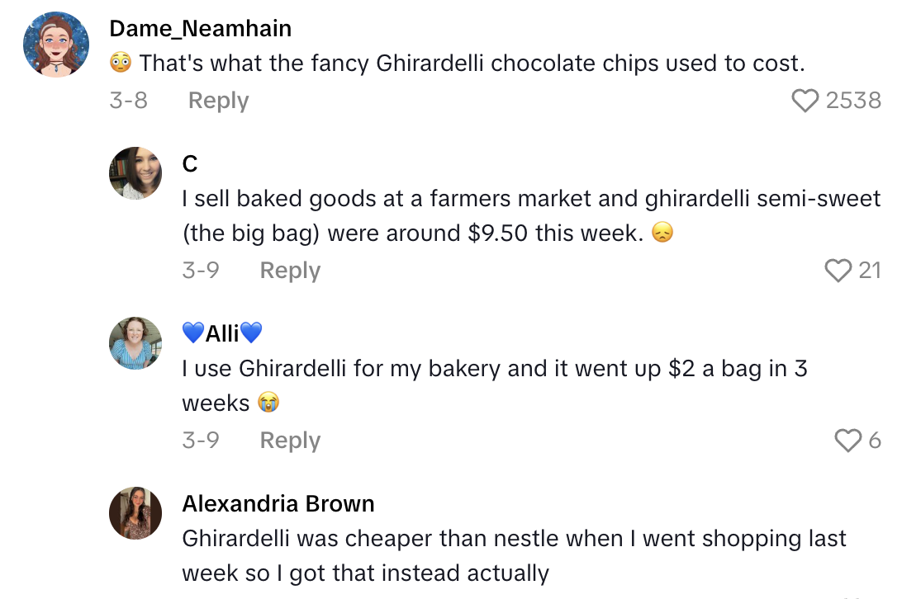Tap the crying emoji in Alli's comment

click(x=268, y=403)
